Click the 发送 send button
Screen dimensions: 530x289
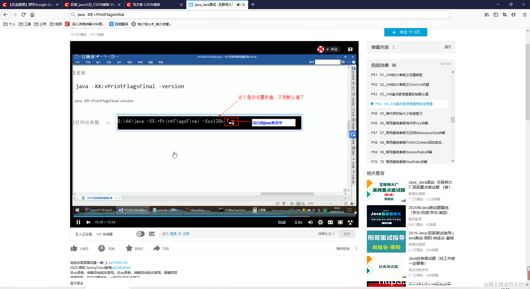347,234
